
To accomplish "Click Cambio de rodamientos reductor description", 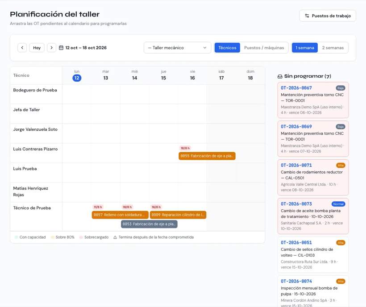I will 312,175.
